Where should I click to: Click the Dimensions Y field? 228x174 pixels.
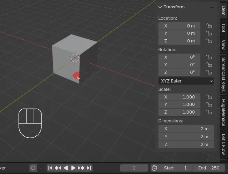click(186, 137)
